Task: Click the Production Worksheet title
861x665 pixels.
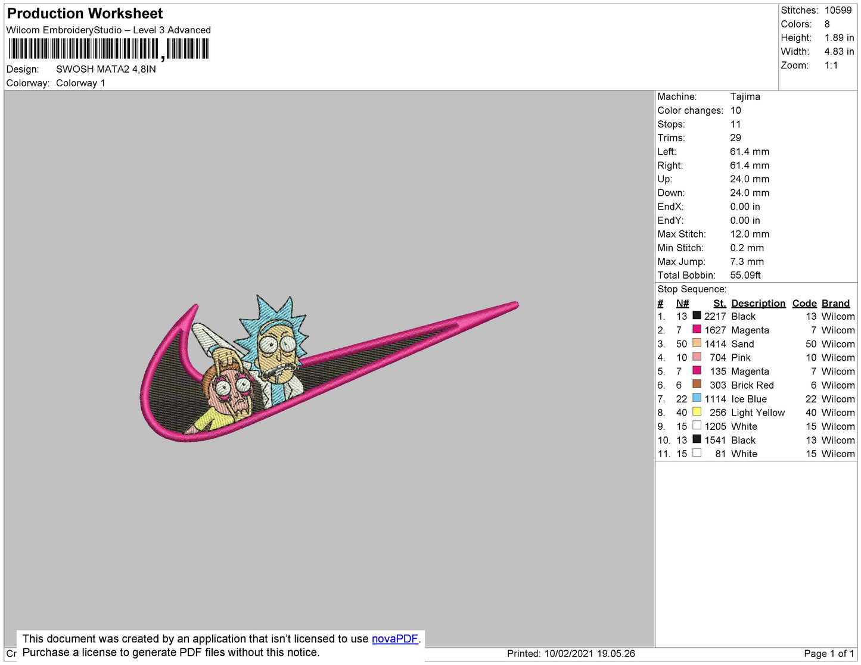Action: [85, 14]
